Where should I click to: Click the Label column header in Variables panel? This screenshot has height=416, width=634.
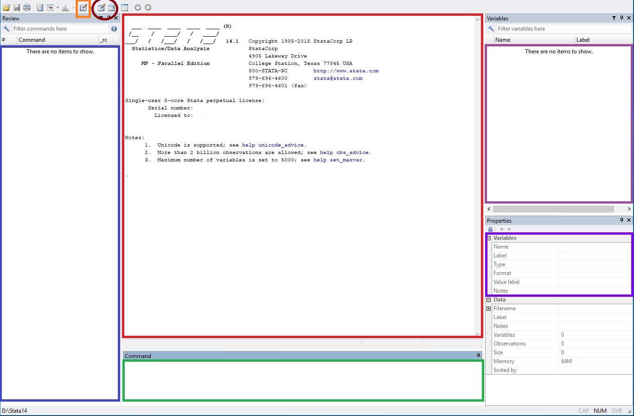(x=603, y=40)
